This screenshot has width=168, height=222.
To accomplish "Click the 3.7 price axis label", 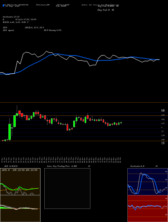I will (163, 132).
